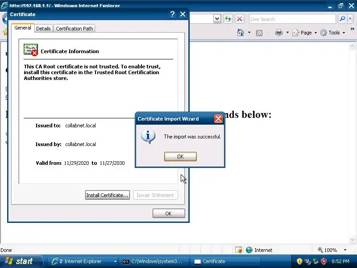This screenshot has height=268, width=357.
Task: Click the Internet zone globe icon
Action: click(249, 250)
